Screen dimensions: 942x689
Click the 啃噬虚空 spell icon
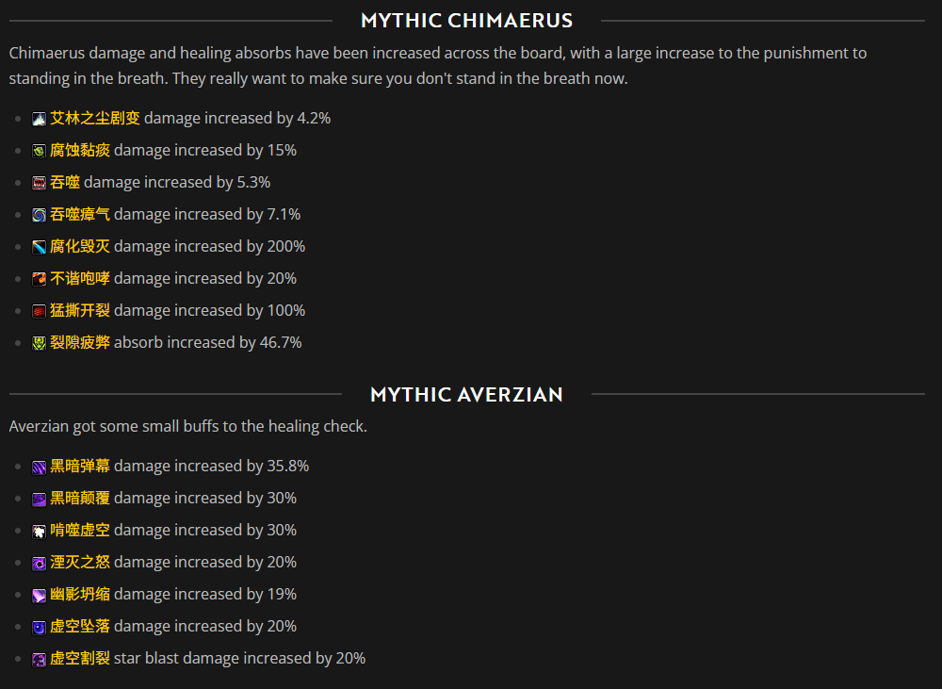click(39, 531)
